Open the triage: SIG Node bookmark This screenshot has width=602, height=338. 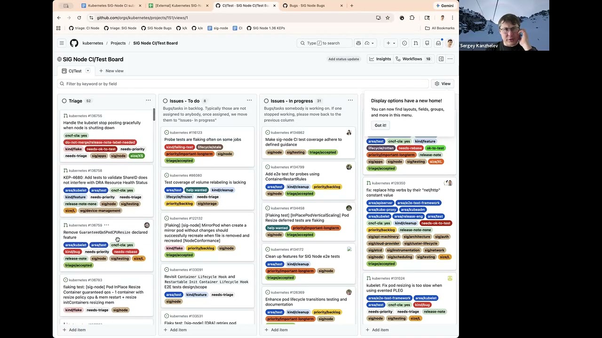tap(120, 28)
